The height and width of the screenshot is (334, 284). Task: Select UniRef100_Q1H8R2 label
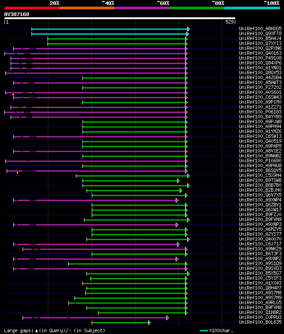pos(260,313)
